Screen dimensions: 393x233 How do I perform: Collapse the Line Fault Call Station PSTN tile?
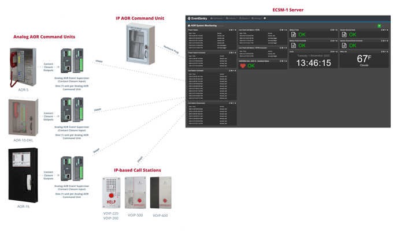click(284, 30)
